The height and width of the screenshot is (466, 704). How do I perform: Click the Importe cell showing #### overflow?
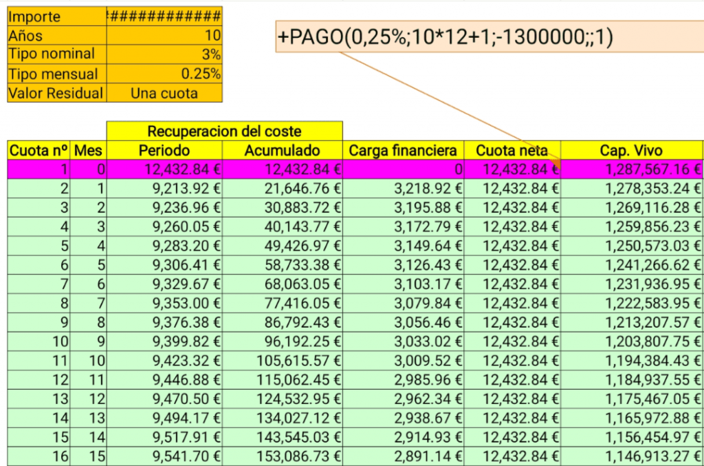[165, 15]
